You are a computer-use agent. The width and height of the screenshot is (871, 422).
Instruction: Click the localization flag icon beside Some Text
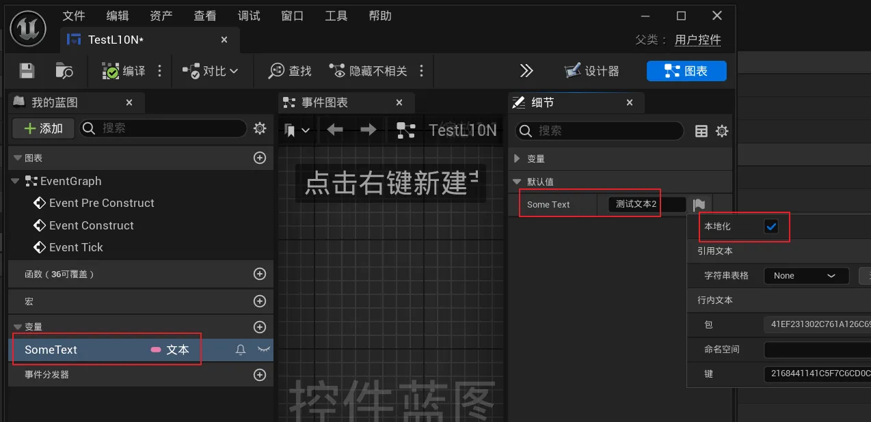coord(699,204)
